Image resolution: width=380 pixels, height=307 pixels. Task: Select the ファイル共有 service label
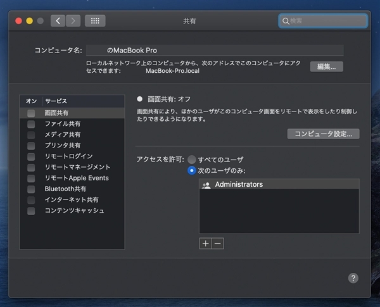tap(63, 124)
